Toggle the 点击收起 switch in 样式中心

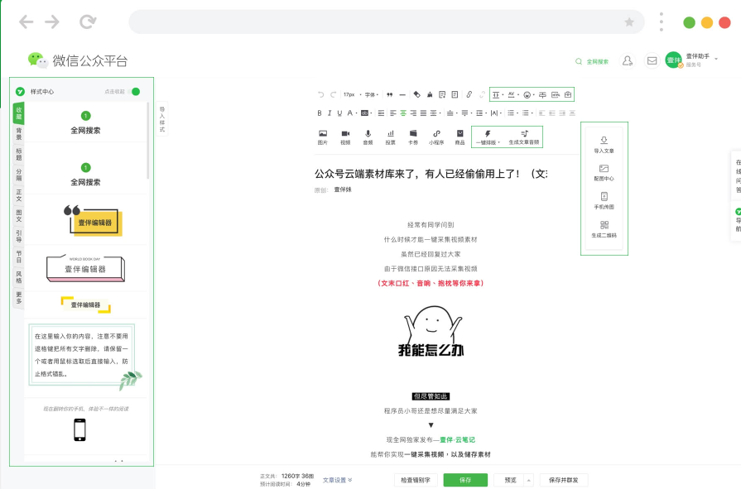coord(135,92)
